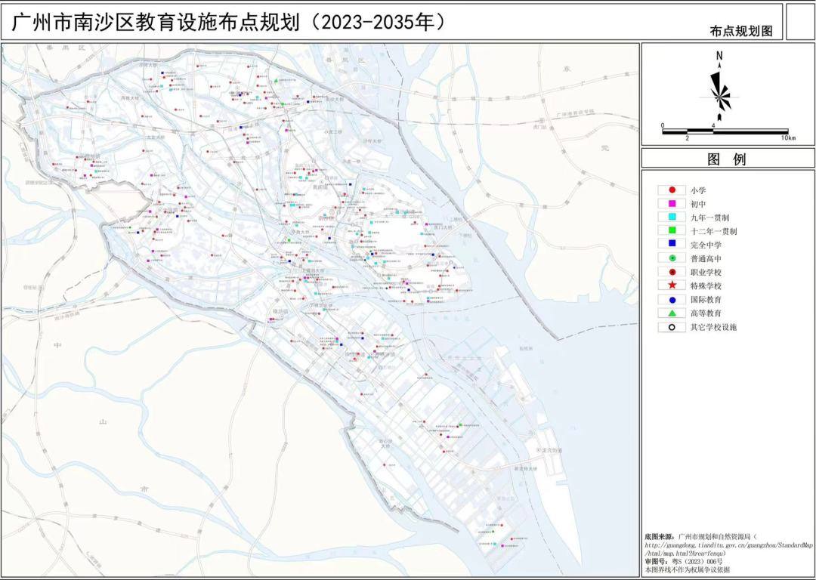Click the empty box right of 布点规划图
This screenshot has height=580, width=816.
(800, 21)
